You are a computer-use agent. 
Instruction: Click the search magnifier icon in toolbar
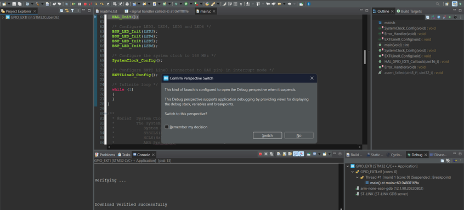[x=438, y=4]
